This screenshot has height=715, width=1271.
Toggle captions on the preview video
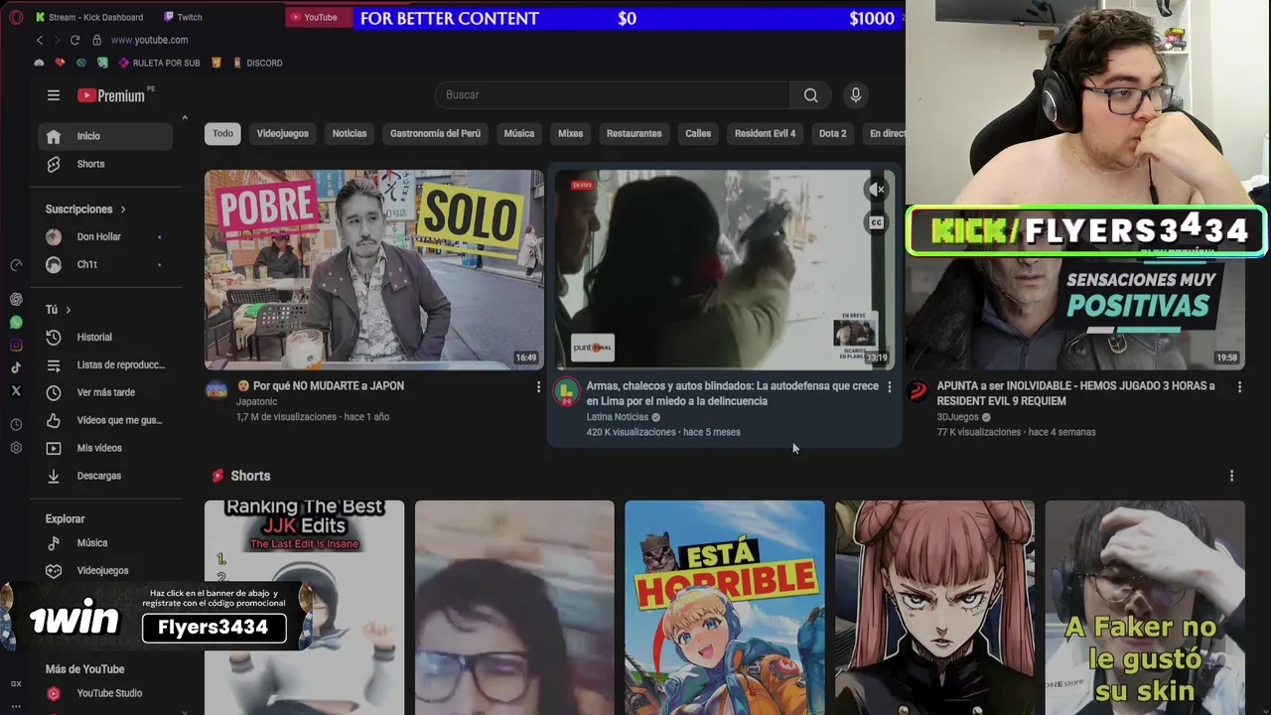876,222
